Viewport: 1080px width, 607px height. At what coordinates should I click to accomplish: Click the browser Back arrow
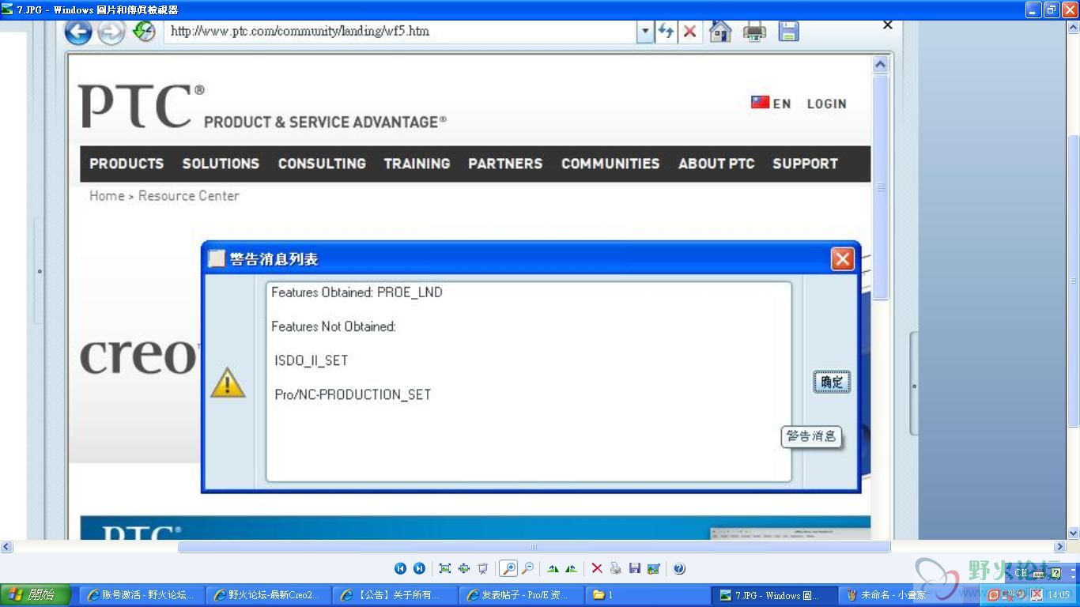coord(78,32)
